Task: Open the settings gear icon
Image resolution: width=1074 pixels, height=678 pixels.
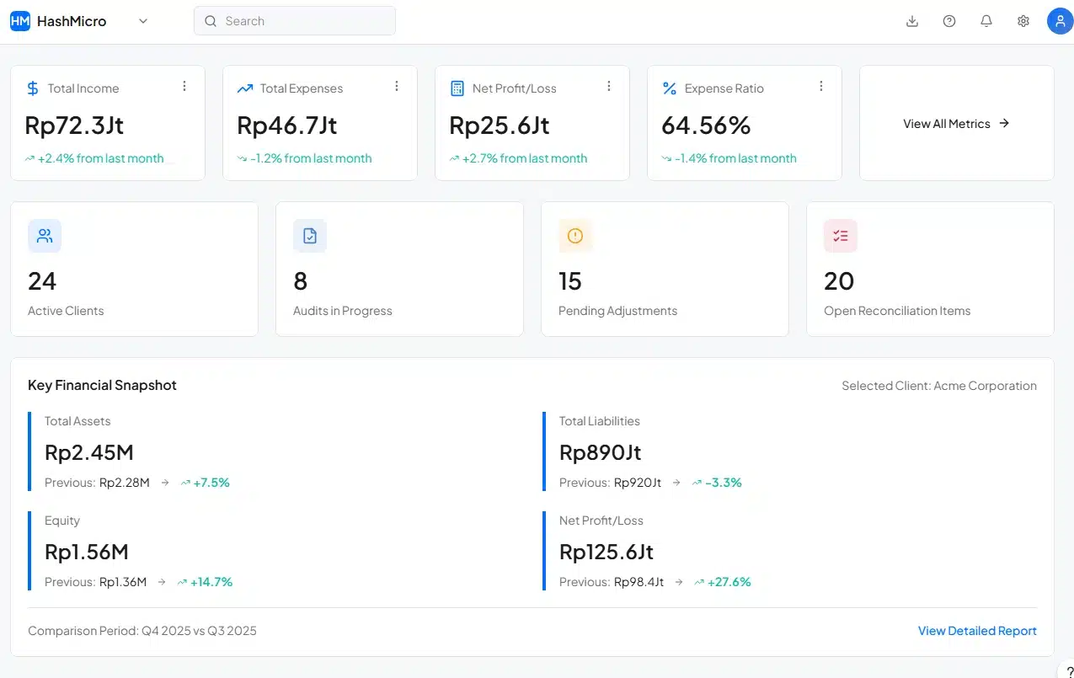Action: click(x=1023, y=21)
